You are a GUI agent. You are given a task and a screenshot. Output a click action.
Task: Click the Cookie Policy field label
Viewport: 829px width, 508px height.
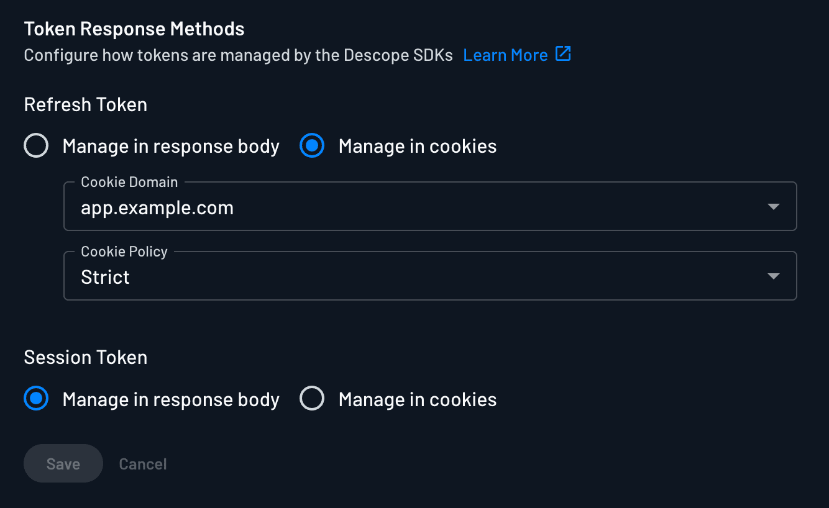pyautogui.click(x=124, y=251)
